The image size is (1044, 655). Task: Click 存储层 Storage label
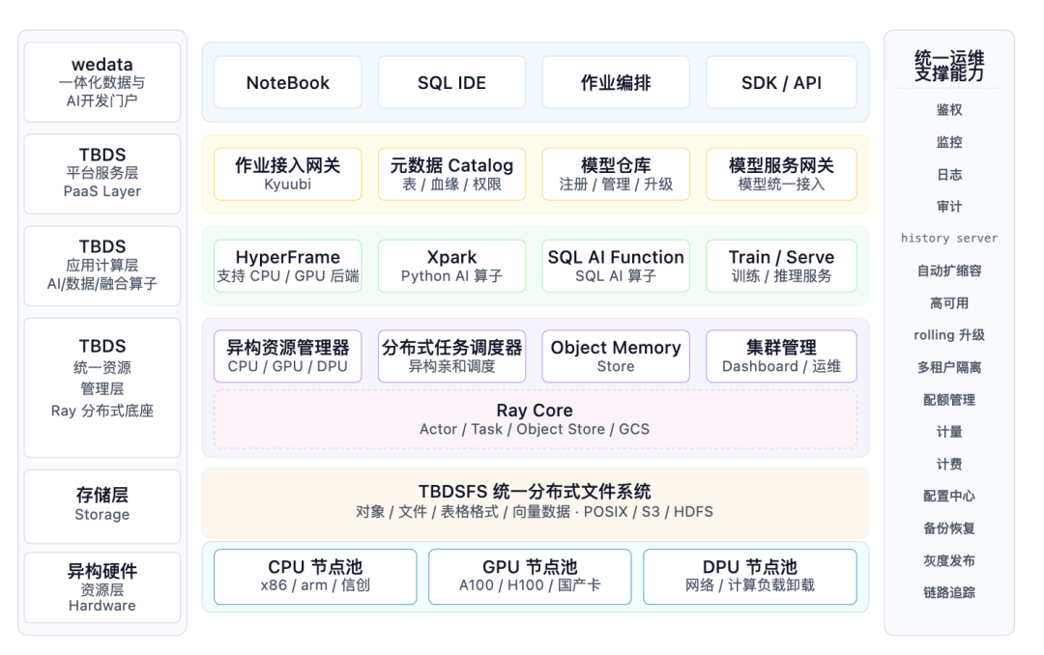(101, 506)
